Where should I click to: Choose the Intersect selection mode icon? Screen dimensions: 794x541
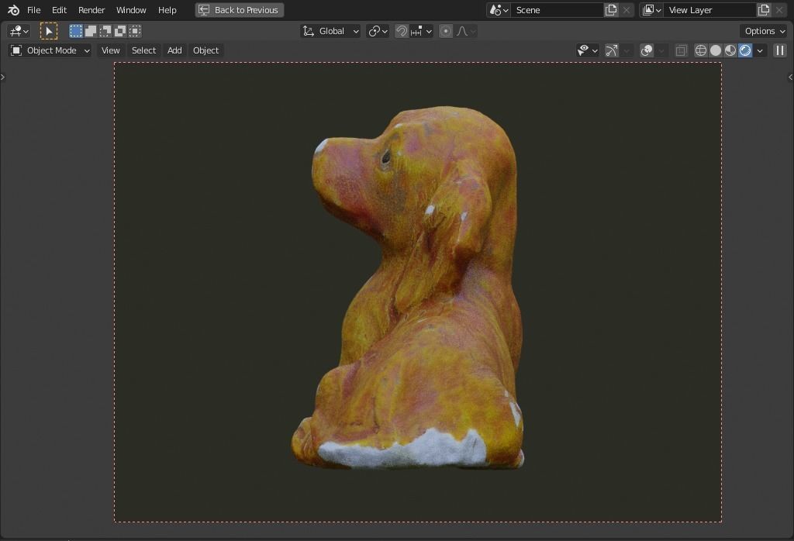click(x=135, y=31)
